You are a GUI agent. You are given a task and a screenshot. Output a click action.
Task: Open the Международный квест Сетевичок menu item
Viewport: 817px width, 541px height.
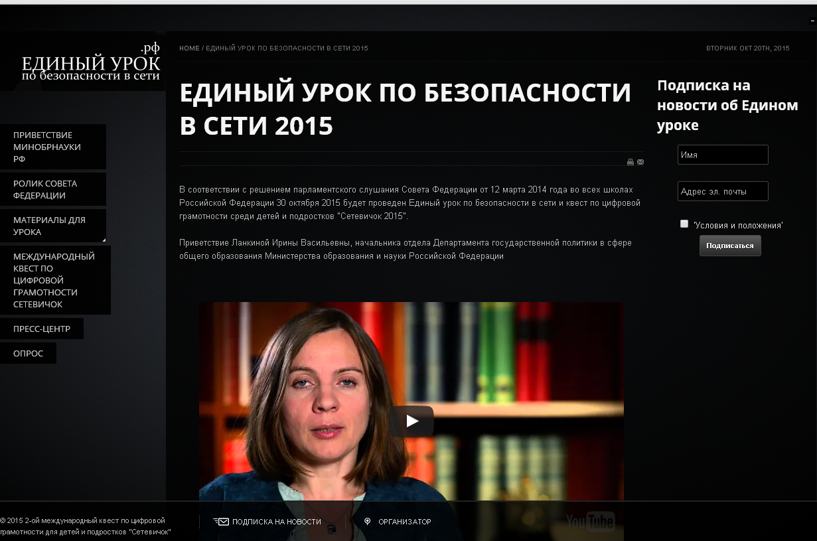pos(54,280)
